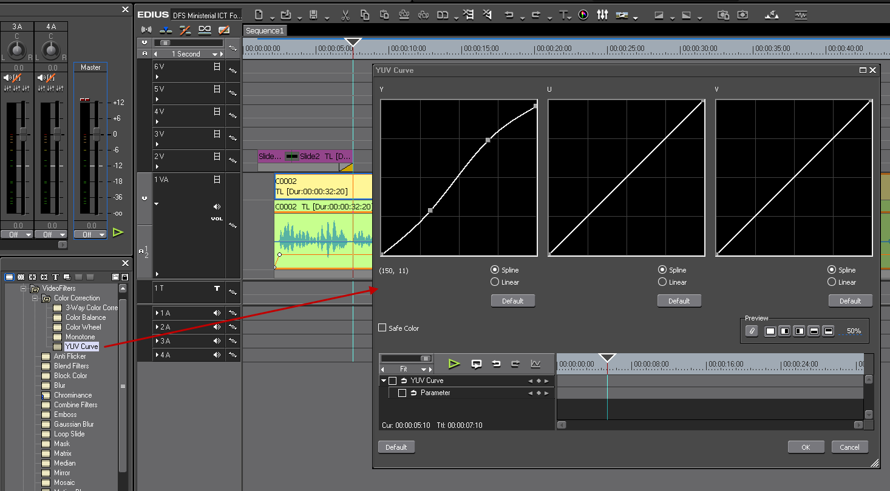Screen dimensions: 890x491
Task: Switch to the Sequence1 tab
Action: pyautogui.click(x=265, y=30)
